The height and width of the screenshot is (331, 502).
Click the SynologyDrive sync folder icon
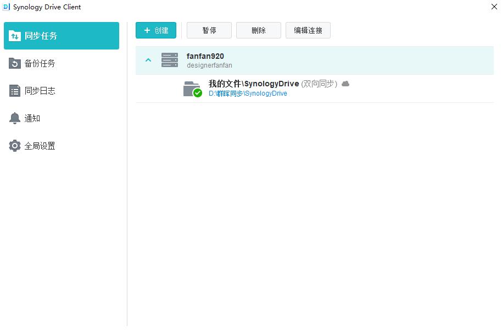click(x=191, y=89)
